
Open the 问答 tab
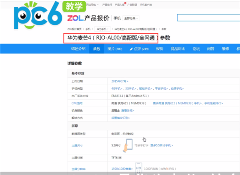coord(211,49)
